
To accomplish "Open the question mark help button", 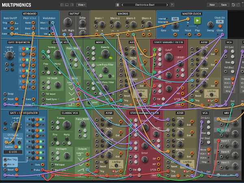I will tap(172, 5).
